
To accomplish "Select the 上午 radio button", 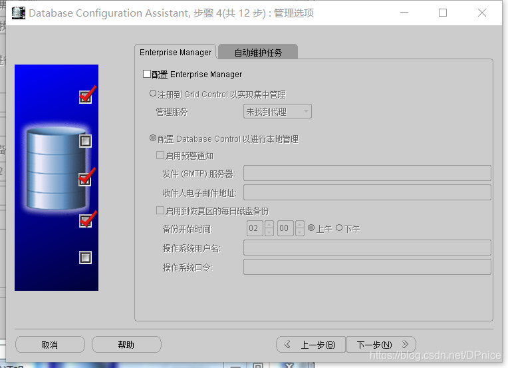I will [311, 228].
